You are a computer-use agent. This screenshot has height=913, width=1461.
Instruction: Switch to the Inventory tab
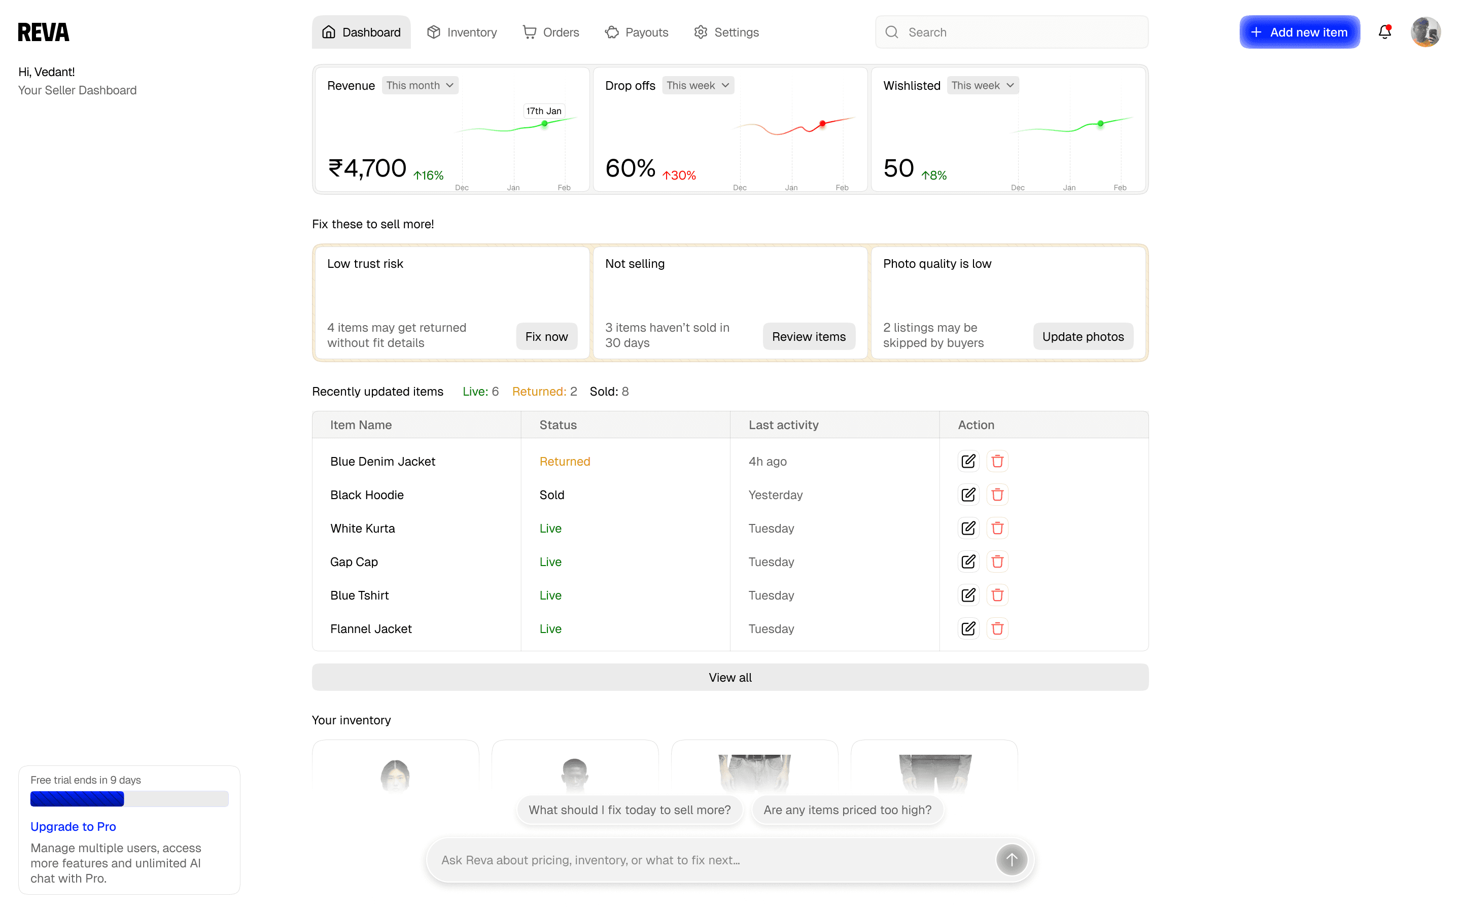(x=462, y=32)
